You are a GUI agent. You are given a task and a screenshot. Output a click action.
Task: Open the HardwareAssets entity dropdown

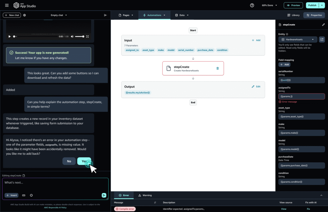(298, 39)
